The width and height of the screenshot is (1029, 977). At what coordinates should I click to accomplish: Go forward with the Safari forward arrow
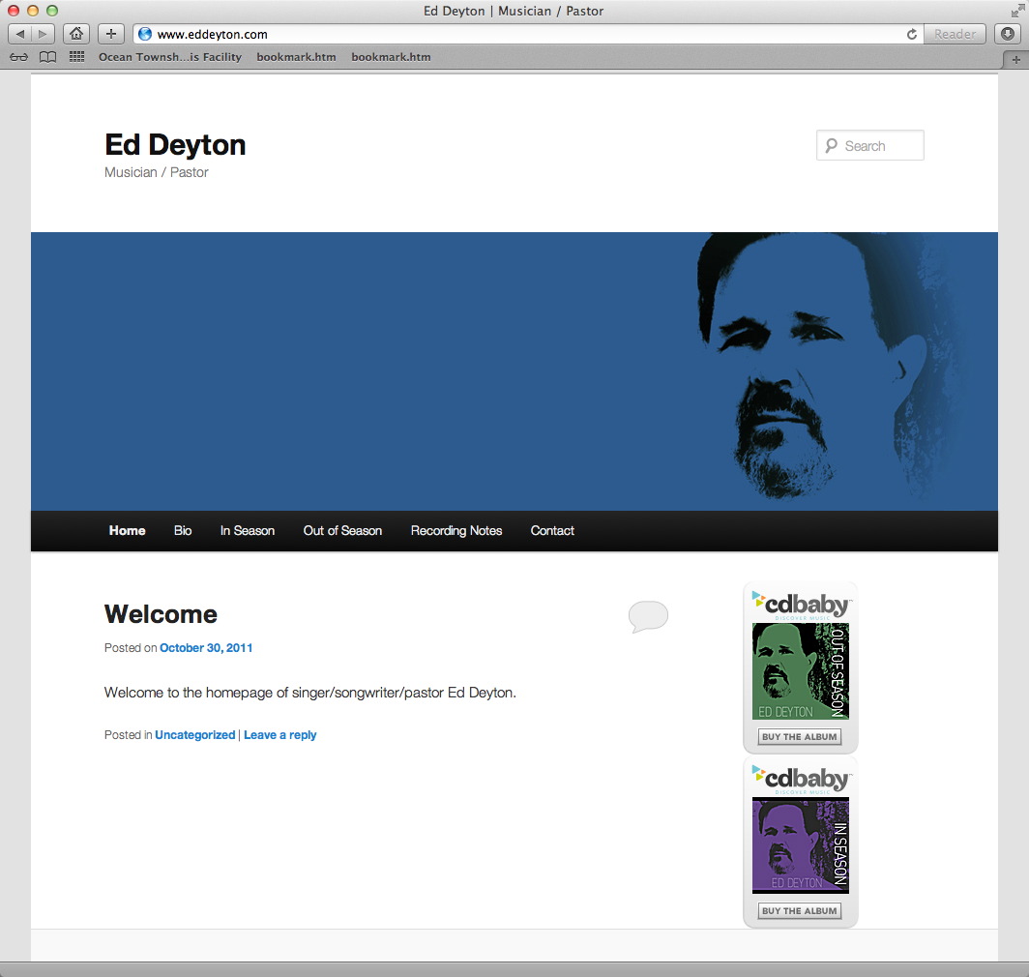[43, 34]
